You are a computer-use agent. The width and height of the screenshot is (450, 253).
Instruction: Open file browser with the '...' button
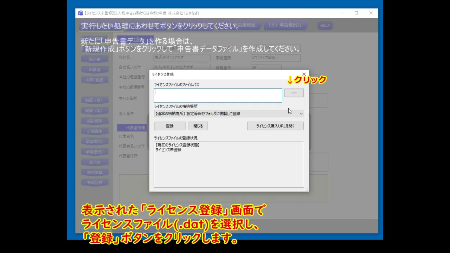click(294, 93)
